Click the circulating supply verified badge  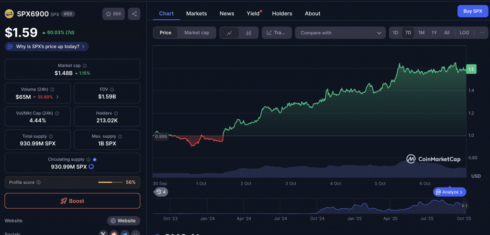(x=95, y=159)
